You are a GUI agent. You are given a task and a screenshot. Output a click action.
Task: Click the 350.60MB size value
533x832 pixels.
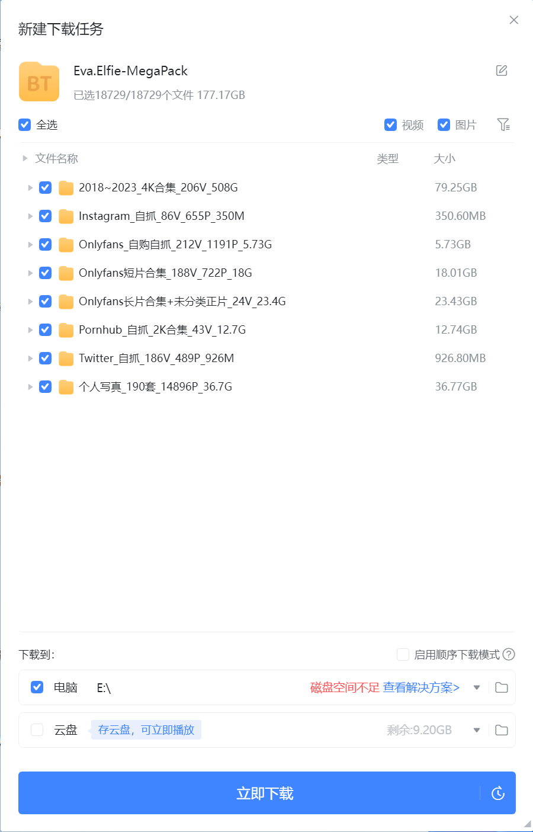coord(460,216)
